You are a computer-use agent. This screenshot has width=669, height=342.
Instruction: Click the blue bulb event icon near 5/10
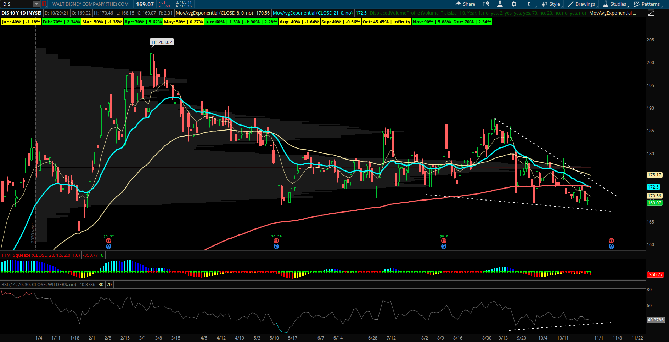click(276, 246)
